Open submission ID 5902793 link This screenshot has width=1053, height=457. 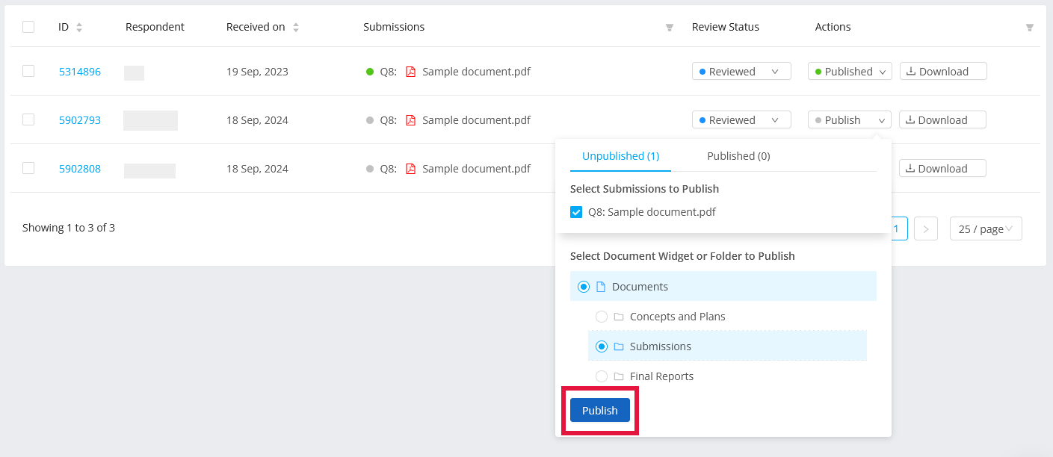[x=80, y=120]
